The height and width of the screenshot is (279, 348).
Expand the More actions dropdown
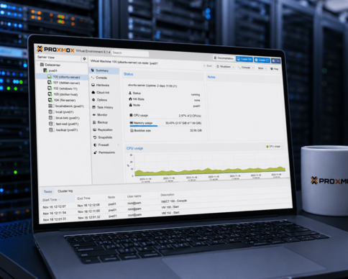[x=262, y=68]
